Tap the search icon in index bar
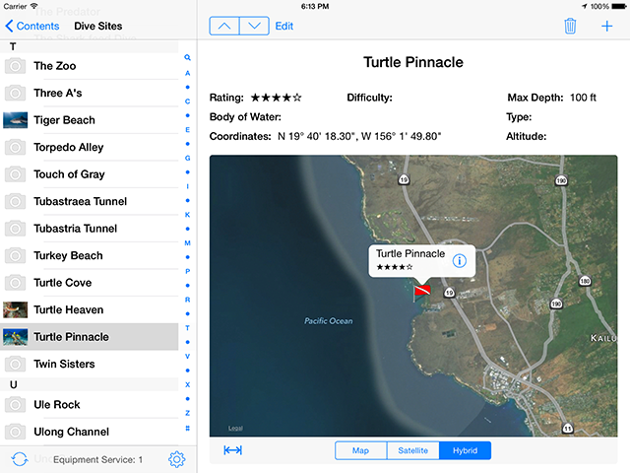Screen dimensions: 630x473 [187, 59]
